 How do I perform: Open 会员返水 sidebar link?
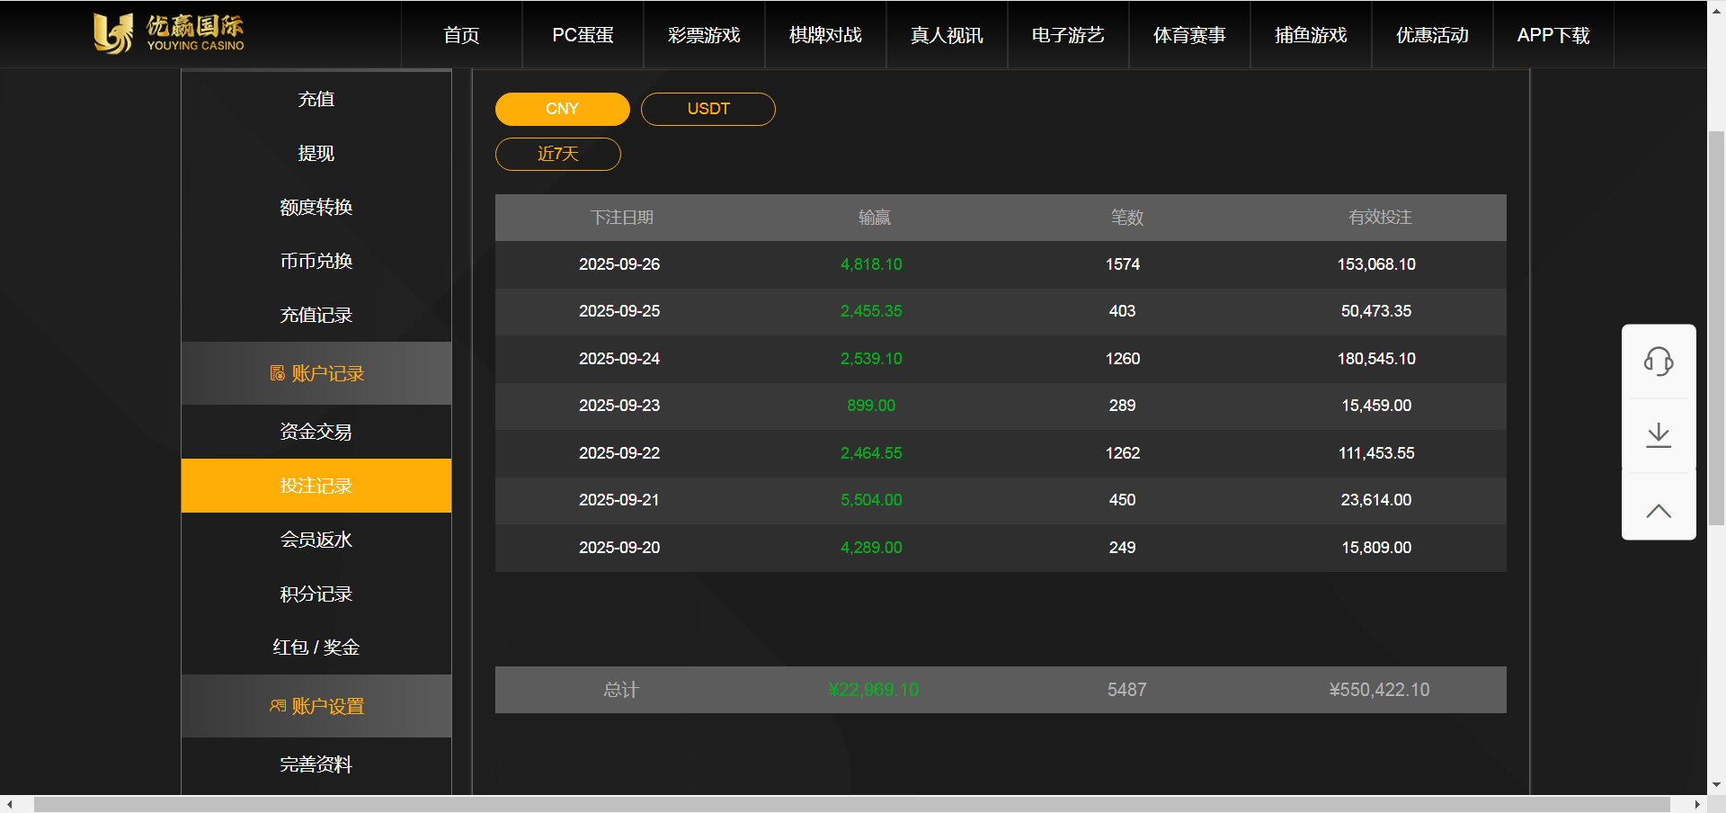click(x=316, y=540)
